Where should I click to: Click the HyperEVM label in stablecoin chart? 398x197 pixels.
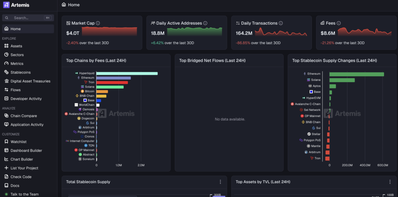[x=314, y=98]
